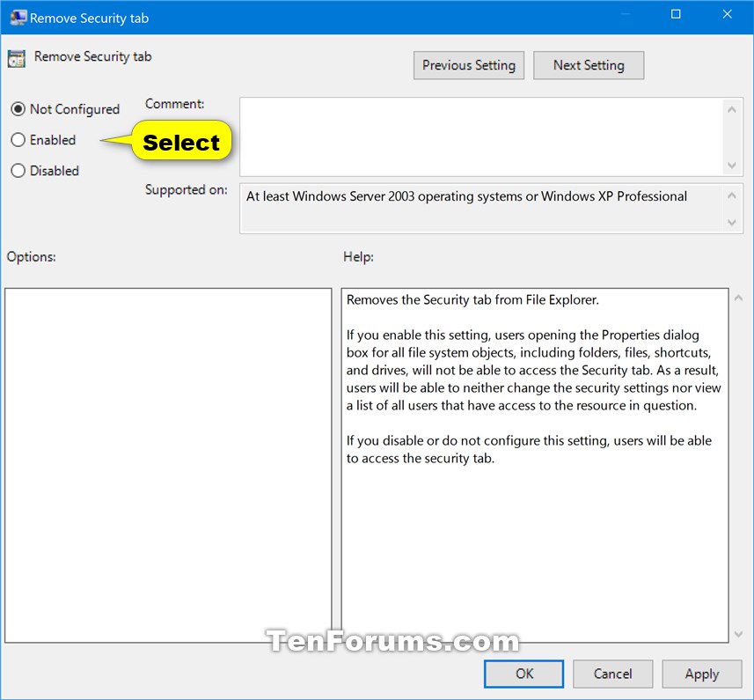Image resolution: width=754 pixels, height=700 pixels.
Task: Click the Supported on text field
Action: (x=481, y=209)
